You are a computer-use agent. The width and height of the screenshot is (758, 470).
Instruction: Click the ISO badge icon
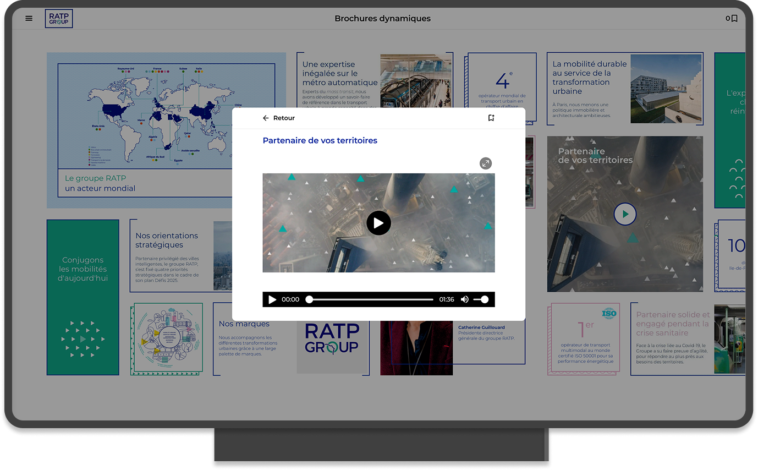coord(609,314)
